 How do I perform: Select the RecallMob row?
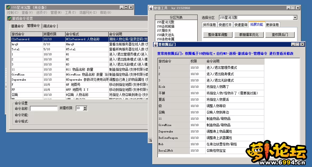pyautogui.click(x=211, y=151)
